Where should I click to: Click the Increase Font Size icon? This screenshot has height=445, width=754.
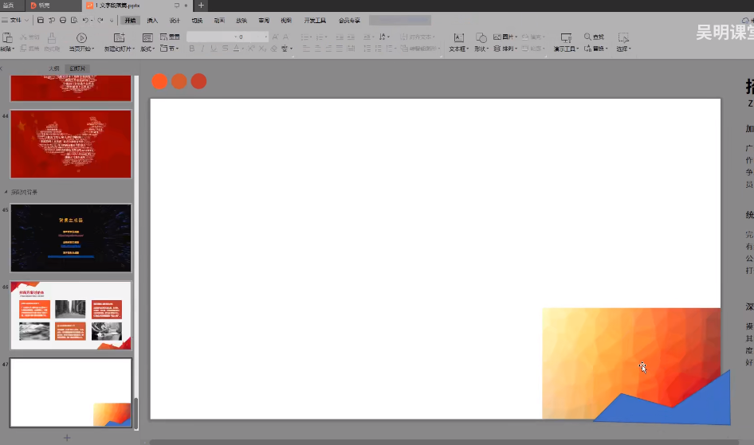(275, 37)
